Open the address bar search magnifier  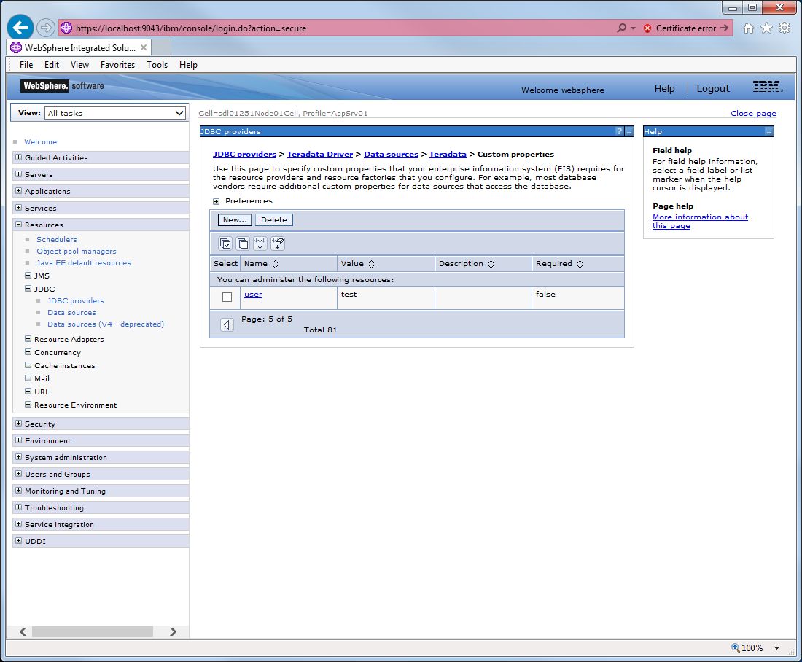click(621, 28)
